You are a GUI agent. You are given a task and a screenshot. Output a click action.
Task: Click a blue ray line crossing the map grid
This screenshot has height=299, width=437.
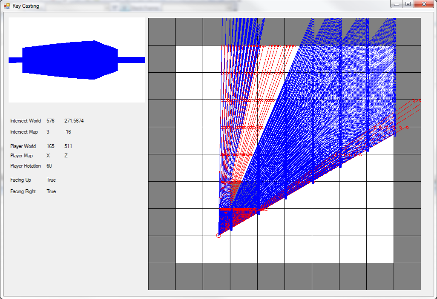tap(298, 128)
